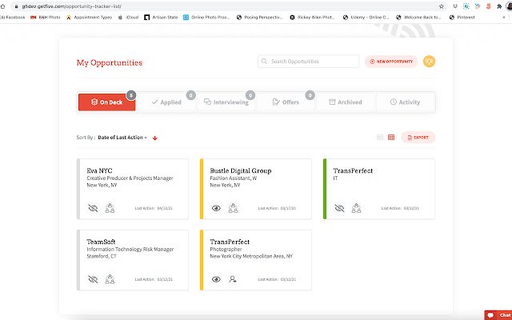
Task: Click add-contact icon on TransPerfect Photographer card
Action: click(x=233, y=279)
